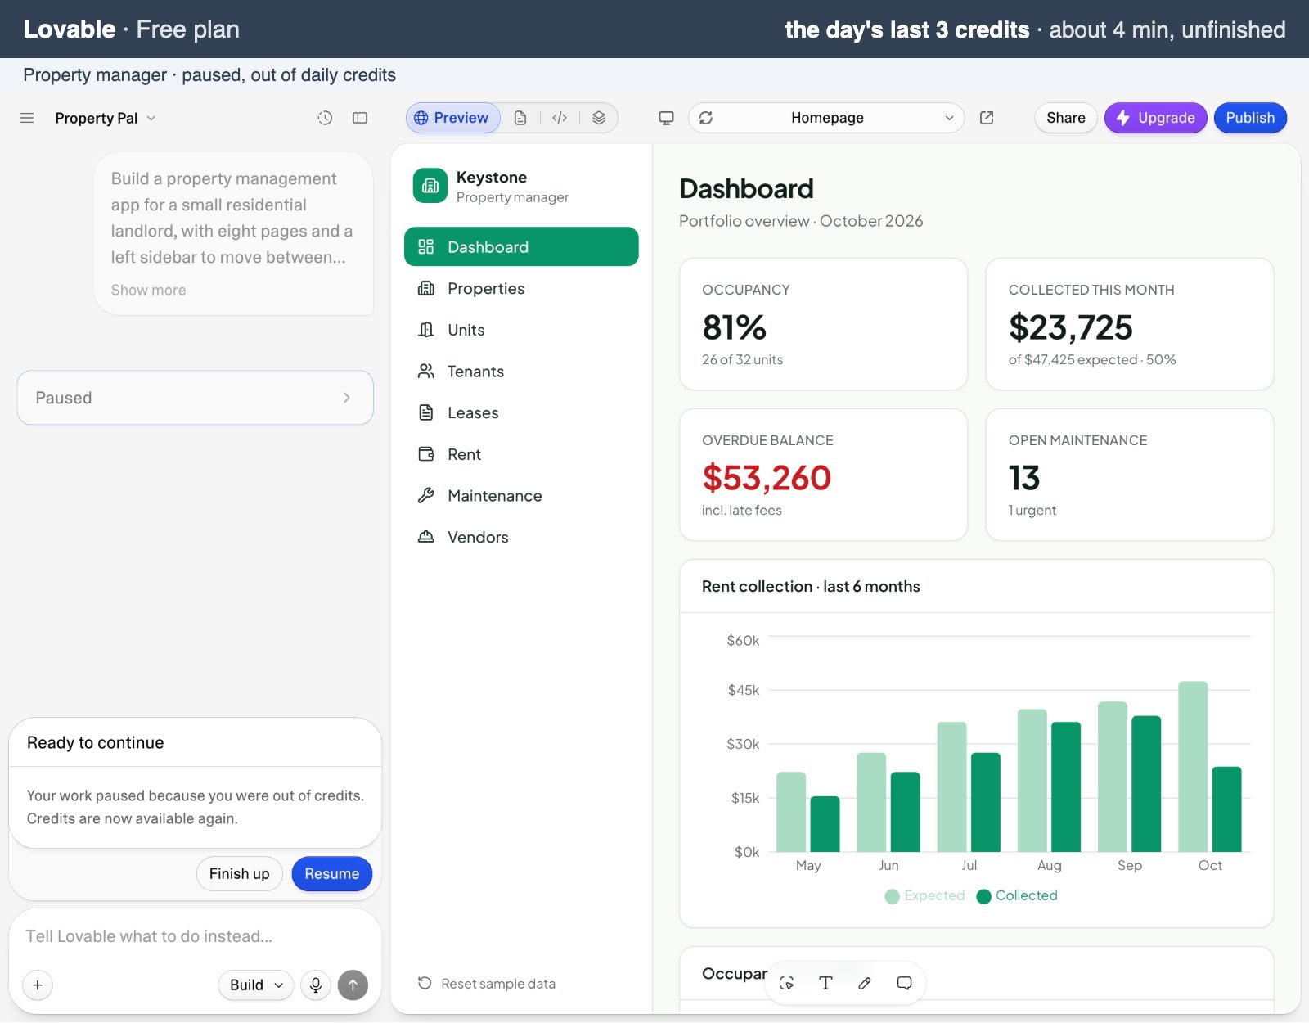Toggle the side panel layout icon

(x=360, y=118)
